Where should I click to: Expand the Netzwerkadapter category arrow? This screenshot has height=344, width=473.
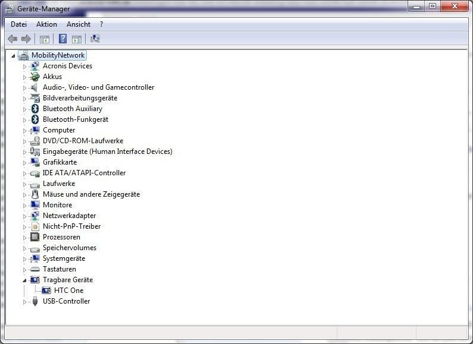24,216
